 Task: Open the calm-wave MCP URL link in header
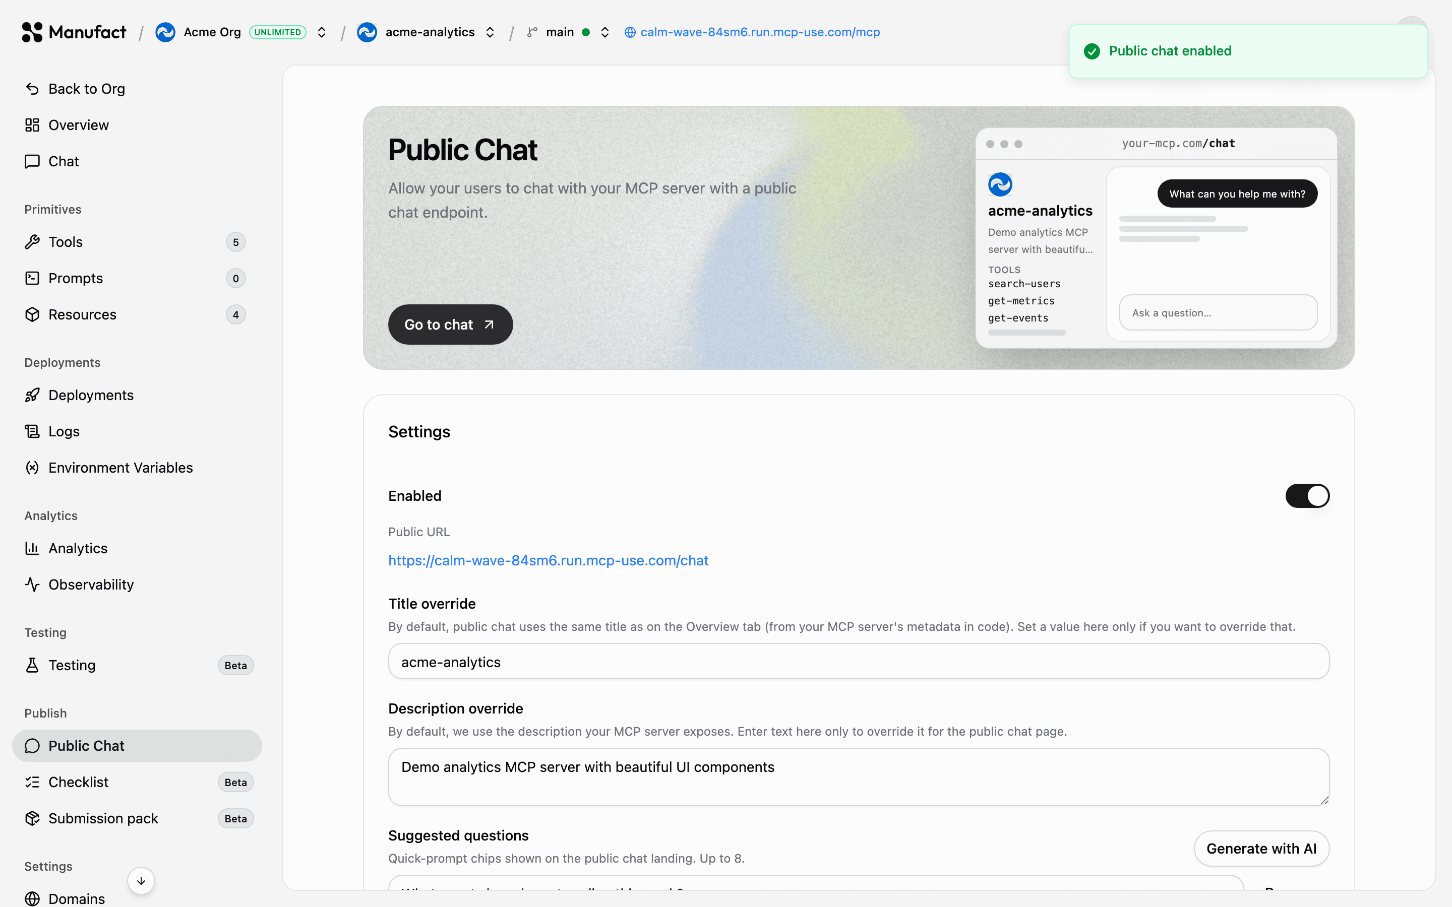click(x=760, y=32)
